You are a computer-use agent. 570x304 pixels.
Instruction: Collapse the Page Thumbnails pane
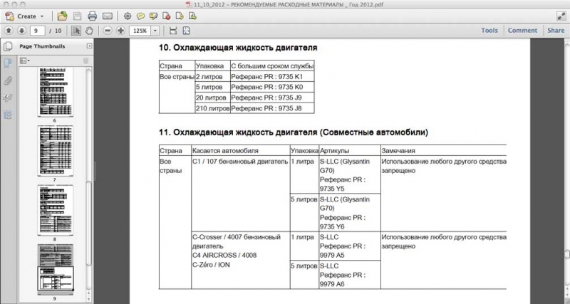tap(89, 46)
